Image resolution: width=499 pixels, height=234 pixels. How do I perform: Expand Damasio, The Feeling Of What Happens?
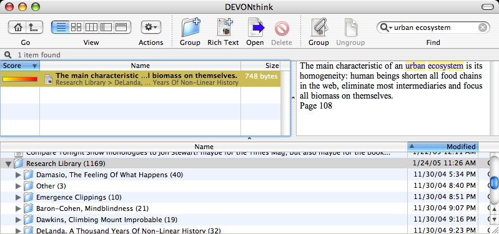(18, 175)
